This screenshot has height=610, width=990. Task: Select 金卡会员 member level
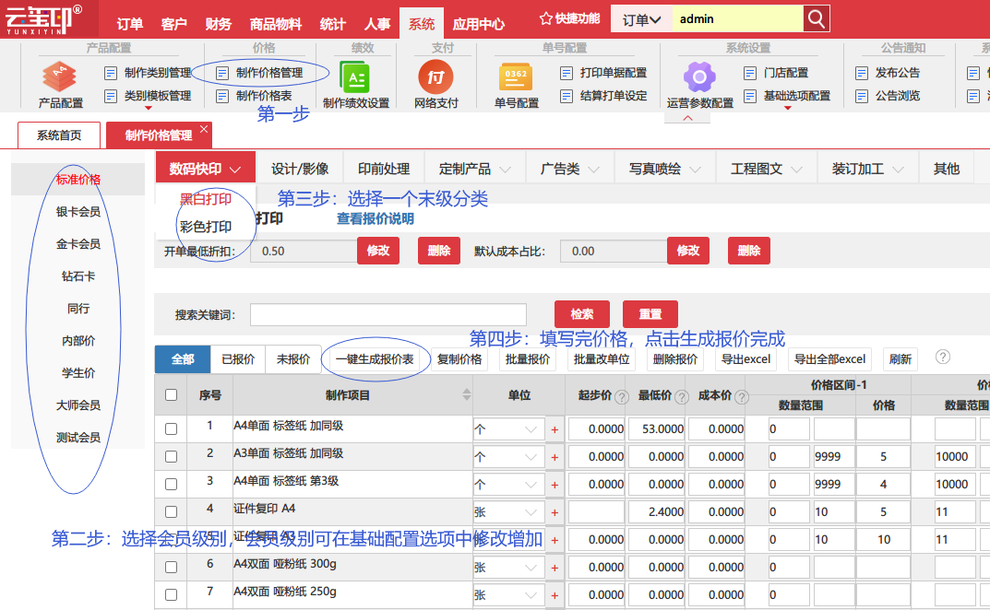[x=78, y=243]
